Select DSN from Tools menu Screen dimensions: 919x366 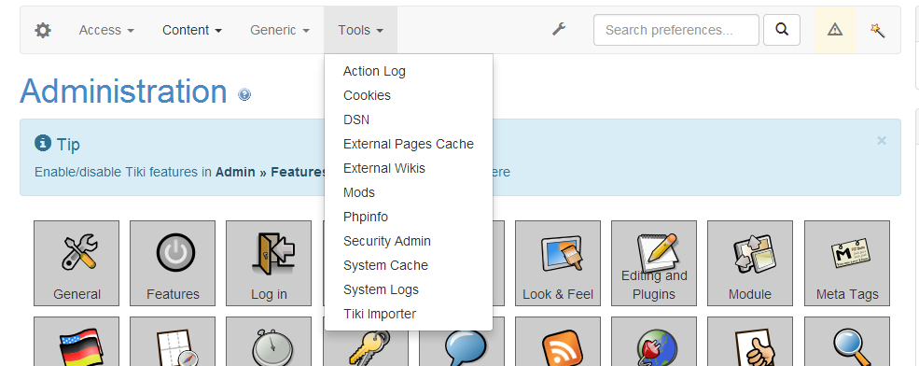click(x=409, y=120)
